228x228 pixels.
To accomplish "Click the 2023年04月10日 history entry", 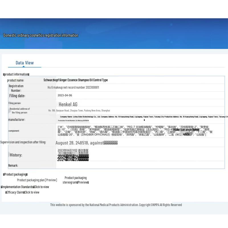I will (x=73, y=150).
